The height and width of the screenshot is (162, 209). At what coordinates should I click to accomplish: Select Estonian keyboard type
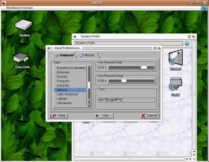click(63, 72)
